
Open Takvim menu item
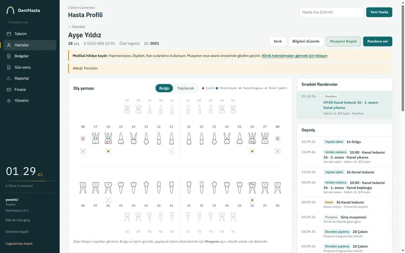[x=30, y=34]
